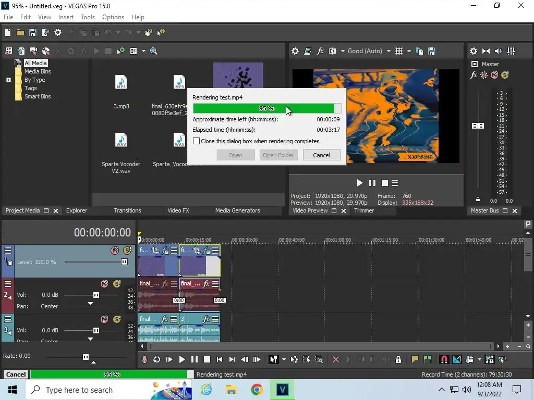Open the VEGAS Pro taskbar icon
This screenshot has width=534, height=400.
282,390
